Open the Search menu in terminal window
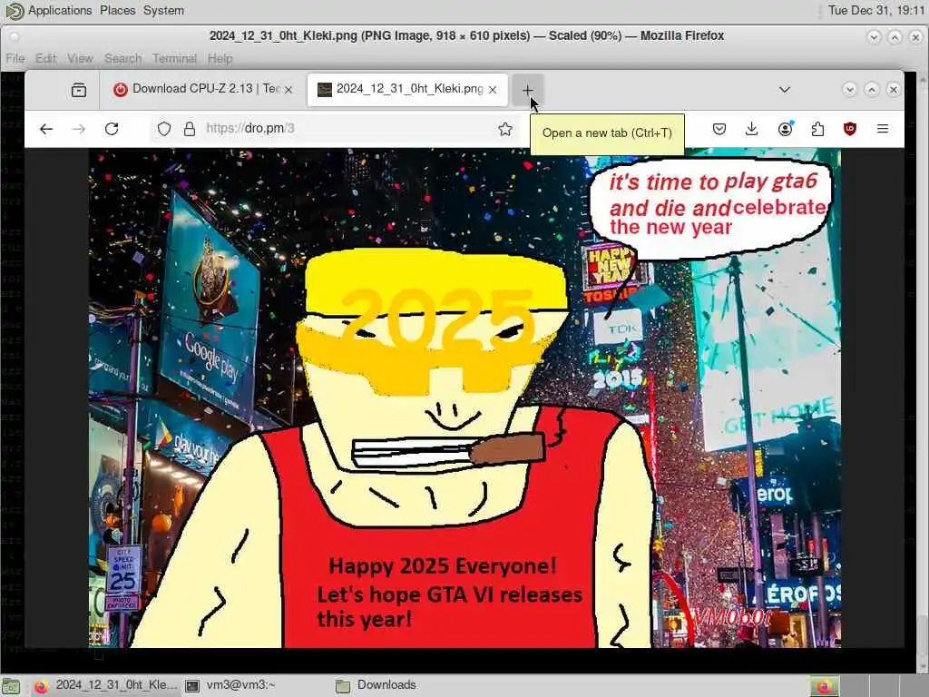 [123, 59]
